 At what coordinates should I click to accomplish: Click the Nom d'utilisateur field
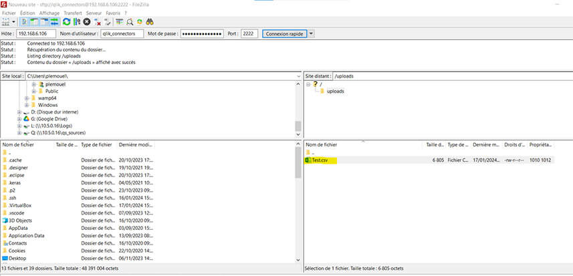[122, 33]
